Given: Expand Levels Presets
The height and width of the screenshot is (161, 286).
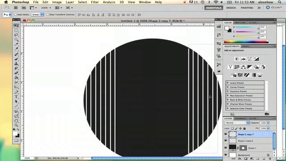Looking at the screenshot, I should pos(228,83).
